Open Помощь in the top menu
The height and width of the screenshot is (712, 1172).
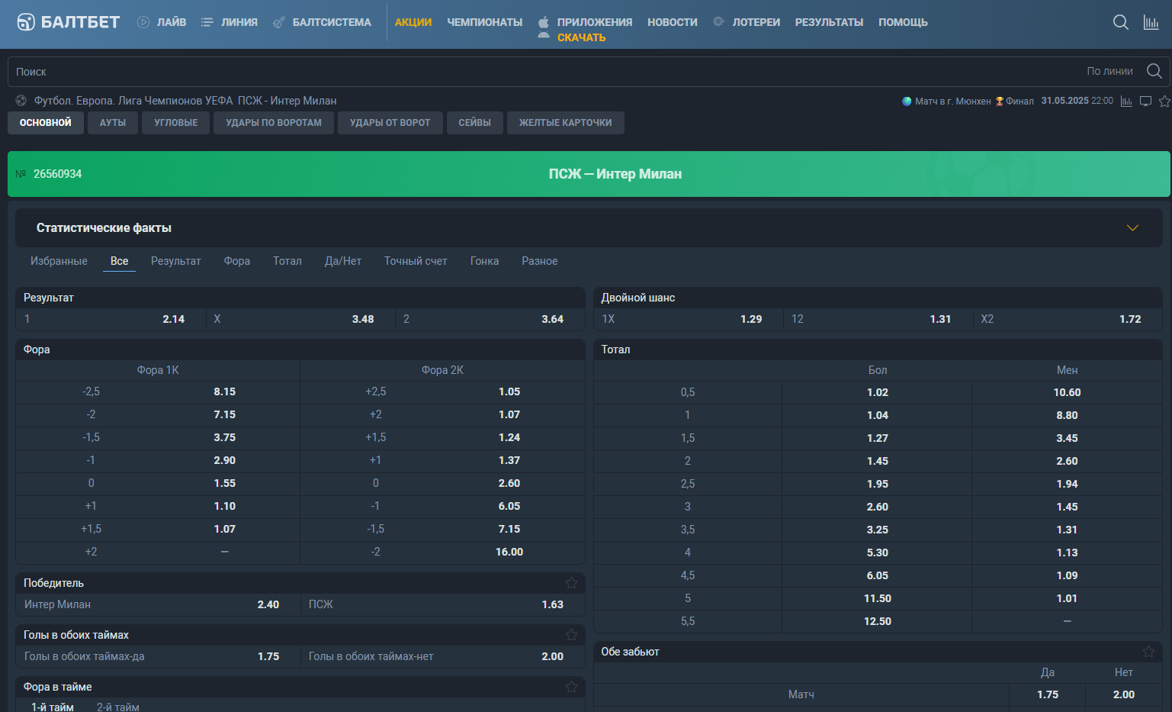(903, 22)
